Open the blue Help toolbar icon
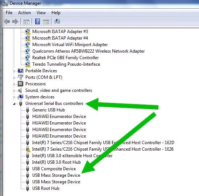Viewport: 199px width, 196px height. point(37,21)
